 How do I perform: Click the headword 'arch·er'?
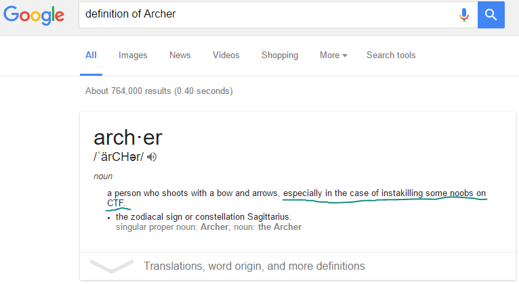point(128,138)
